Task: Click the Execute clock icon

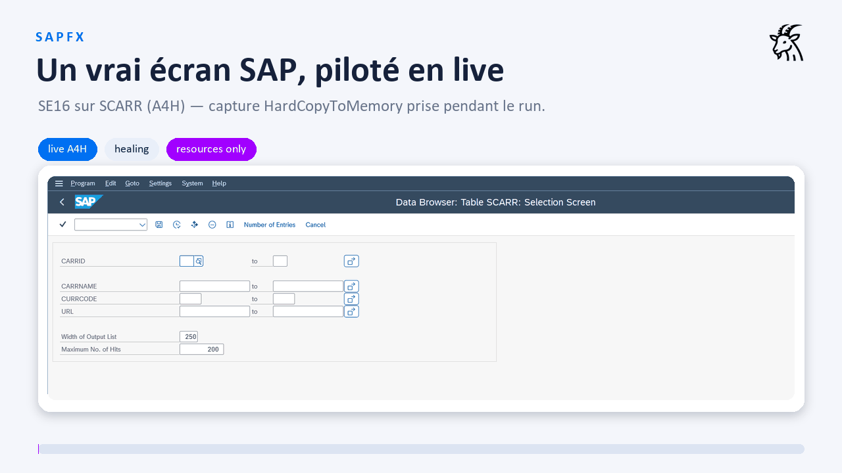Action: coord(177,225)
